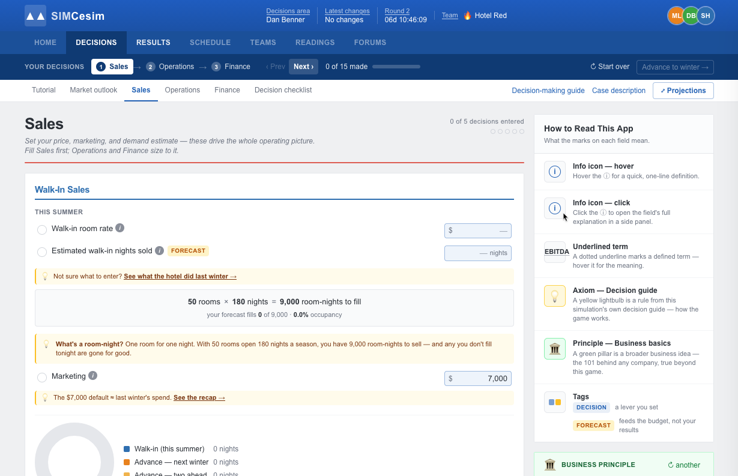Select the Estimated walk-in nights sold radio circle
This screenshot has width=738, height=476.
point(42,252)
